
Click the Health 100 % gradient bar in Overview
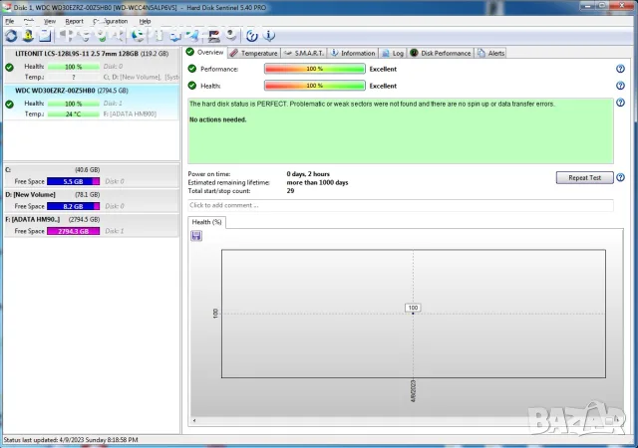315,86
